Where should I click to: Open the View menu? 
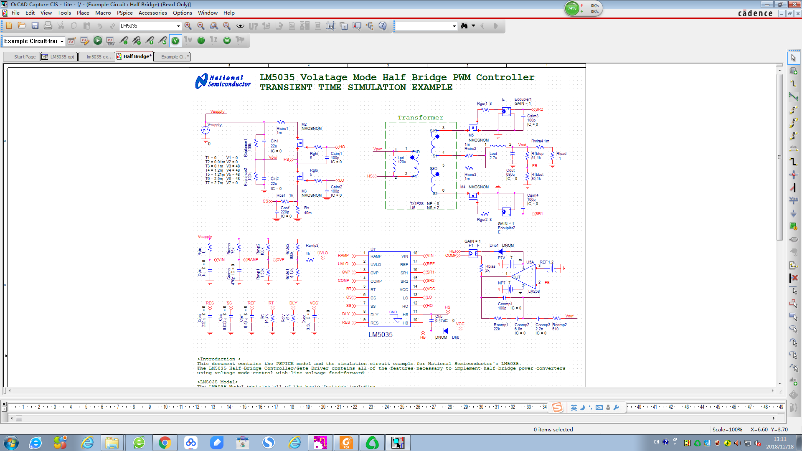(x=46, y=13)
